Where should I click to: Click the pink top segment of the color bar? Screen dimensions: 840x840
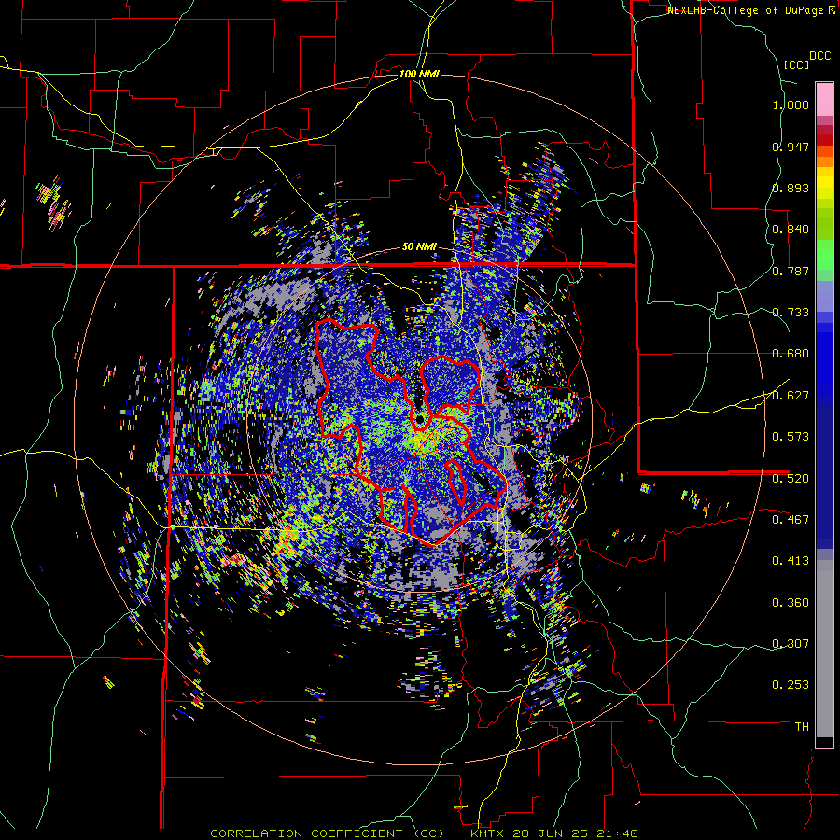tap(824, 99)
